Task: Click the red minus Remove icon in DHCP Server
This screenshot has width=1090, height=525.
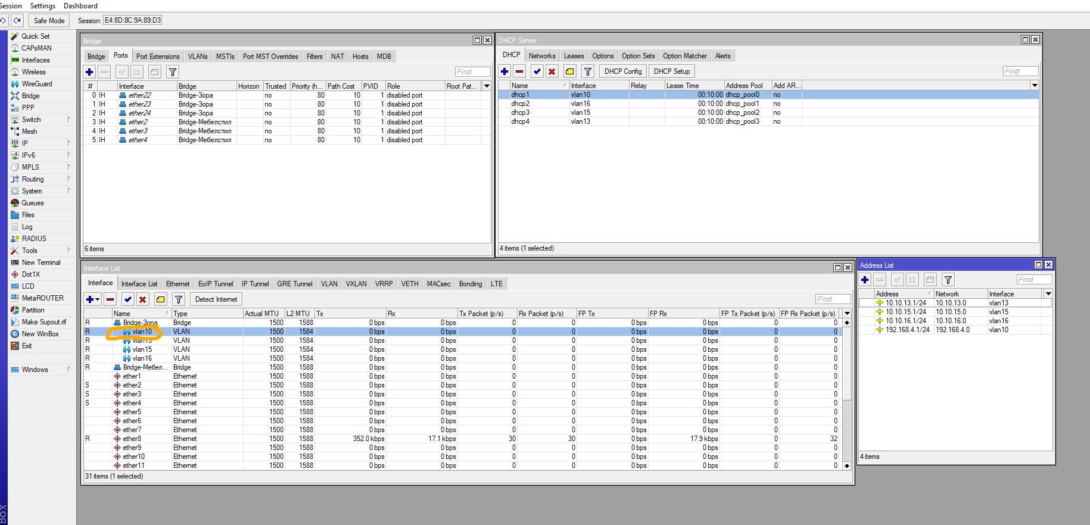Action: (519, 71)
